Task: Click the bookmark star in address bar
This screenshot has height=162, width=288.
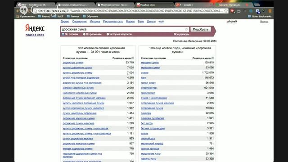Action: (x=226, y=11)
